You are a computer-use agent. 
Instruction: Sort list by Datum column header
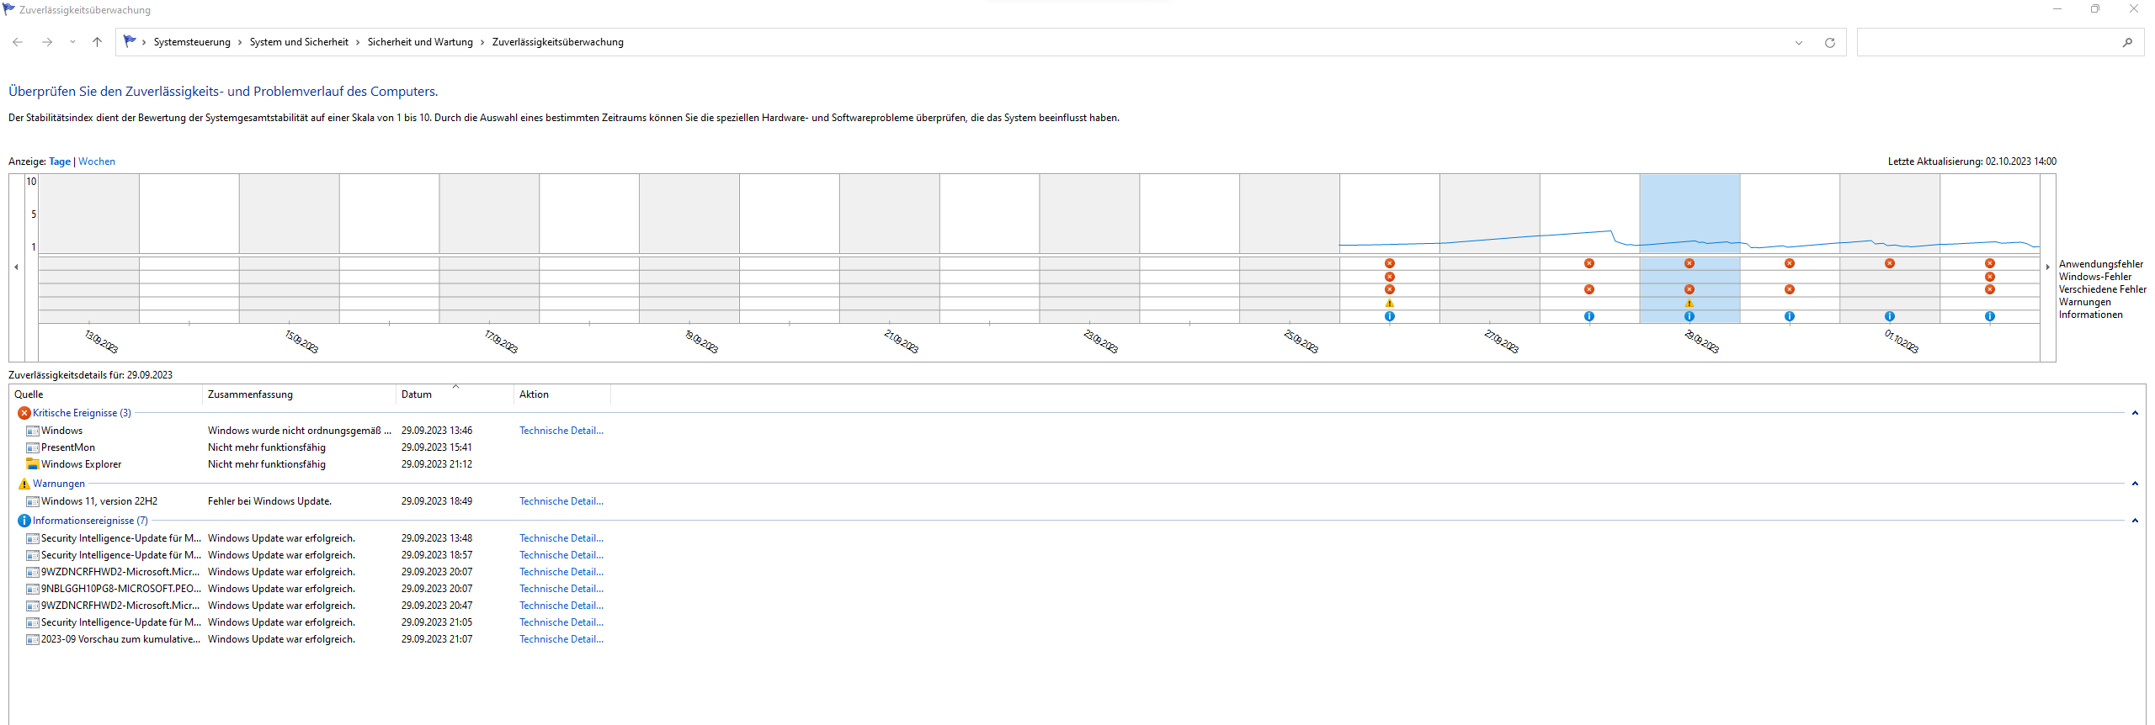click(x=455, y=394)
